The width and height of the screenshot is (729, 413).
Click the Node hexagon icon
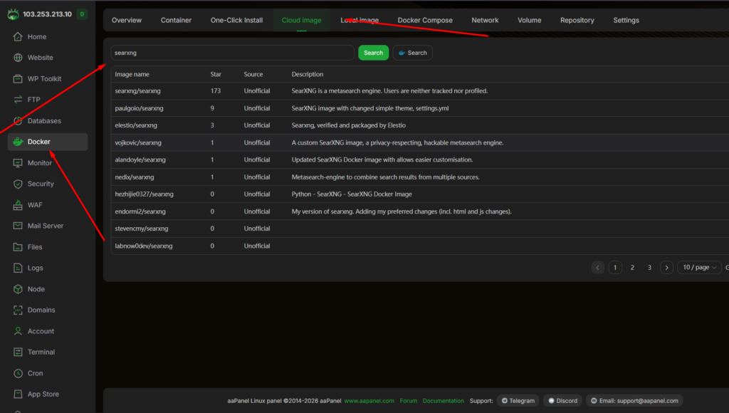18,289
